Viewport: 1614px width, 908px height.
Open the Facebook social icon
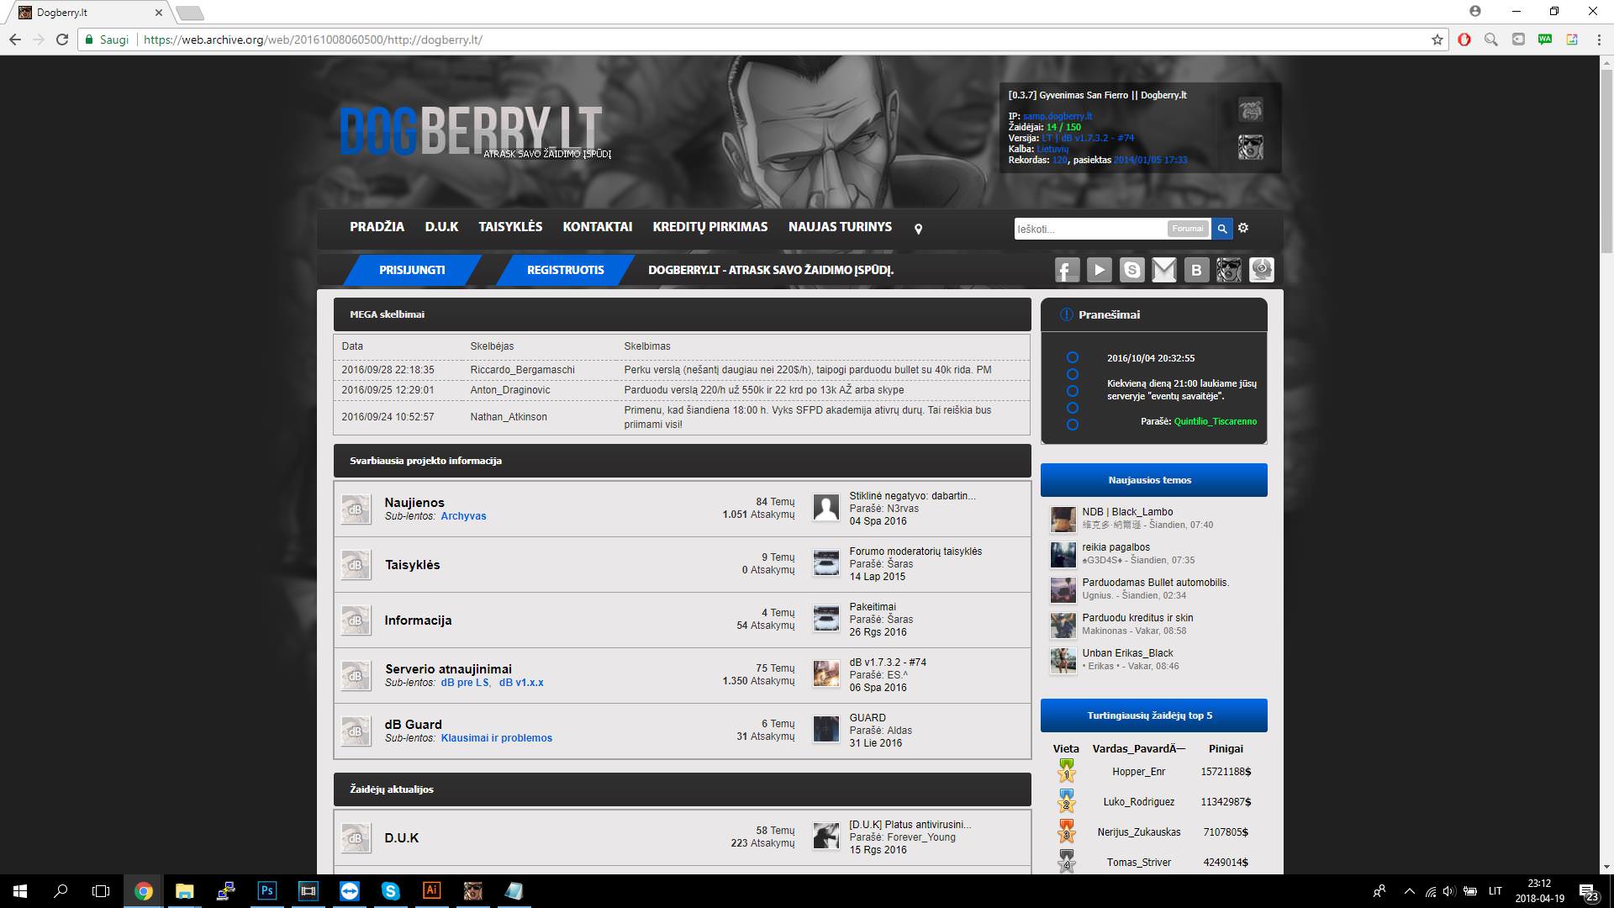point(1068,270)
